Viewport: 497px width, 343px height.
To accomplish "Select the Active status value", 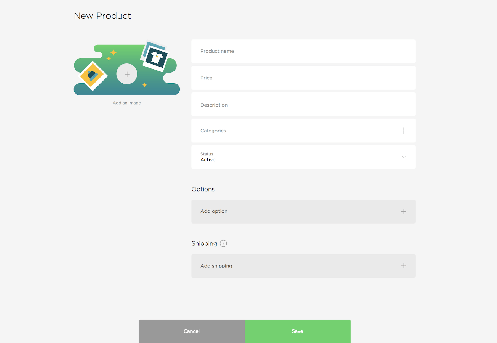I will click(x=208, y=160).
